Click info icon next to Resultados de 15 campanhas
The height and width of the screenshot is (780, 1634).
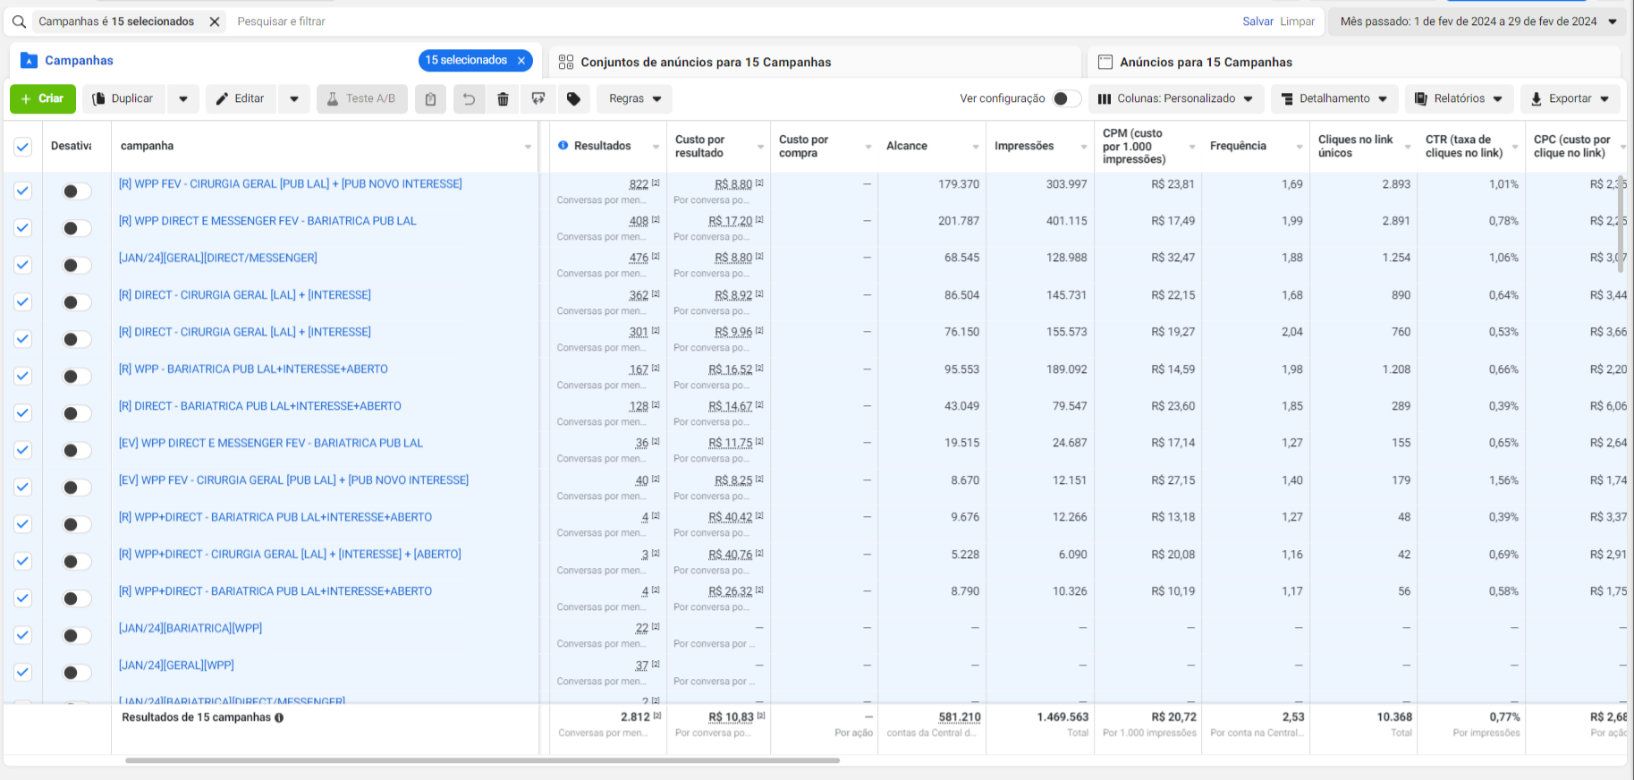(279, 717)
